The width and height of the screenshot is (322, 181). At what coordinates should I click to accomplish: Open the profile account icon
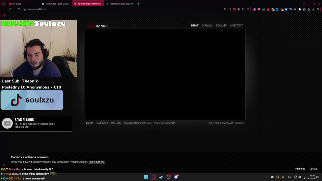click(x=309, y=9)
